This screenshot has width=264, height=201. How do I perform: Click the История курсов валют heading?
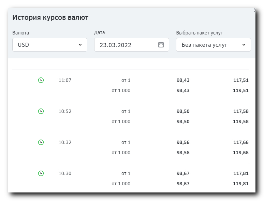pos(50,18)
